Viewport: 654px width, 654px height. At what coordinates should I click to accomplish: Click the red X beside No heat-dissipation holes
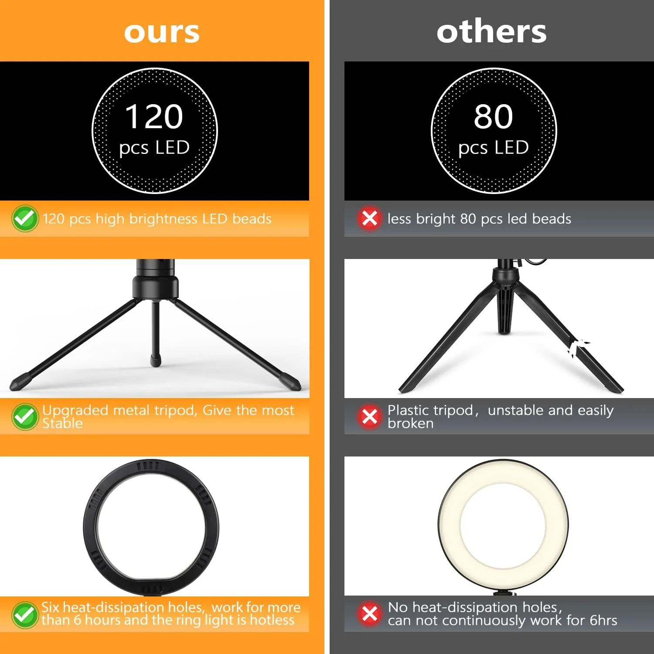(x=370, y=614)
